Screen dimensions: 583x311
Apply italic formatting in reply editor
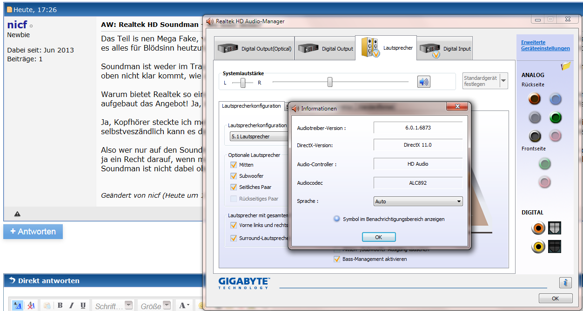(71, 305)
